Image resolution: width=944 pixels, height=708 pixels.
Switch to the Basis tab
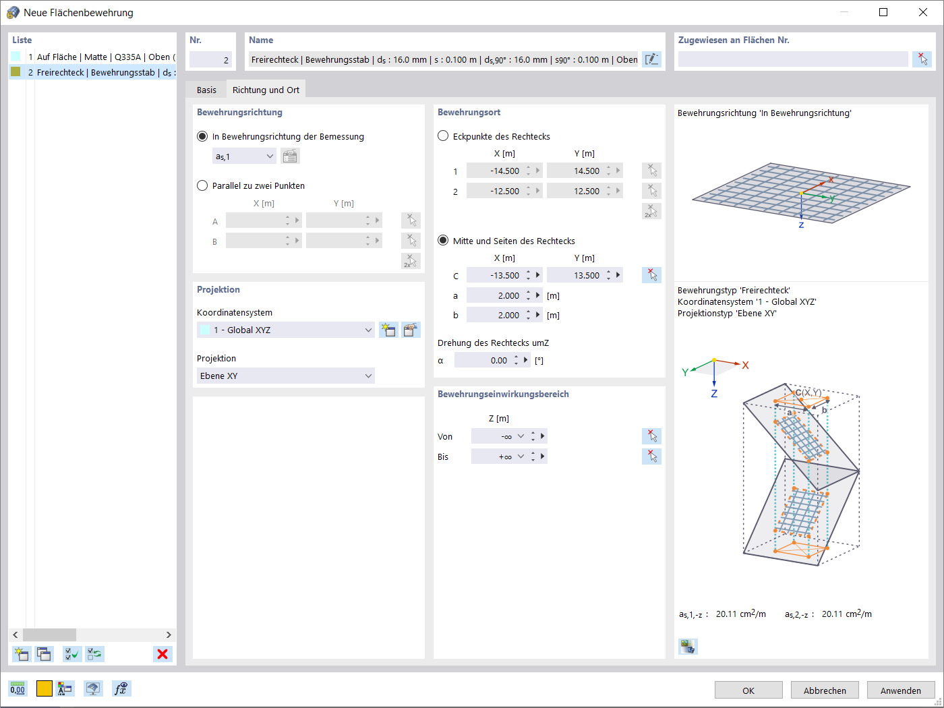[206, 90]
